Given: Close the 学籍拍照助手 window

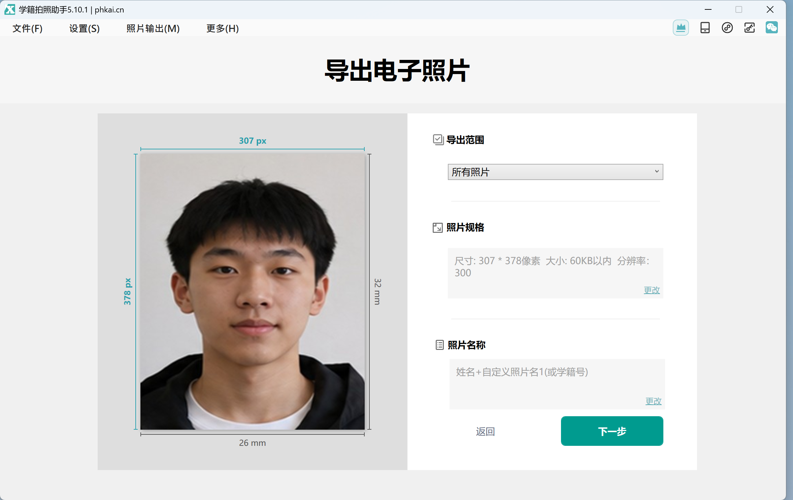Looking at the screenshot, I should tap(770, 9).
